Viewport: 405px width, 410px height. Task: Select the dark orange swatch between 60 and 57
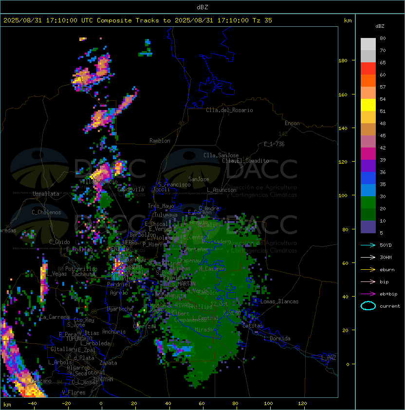click(x=368, y=80)
